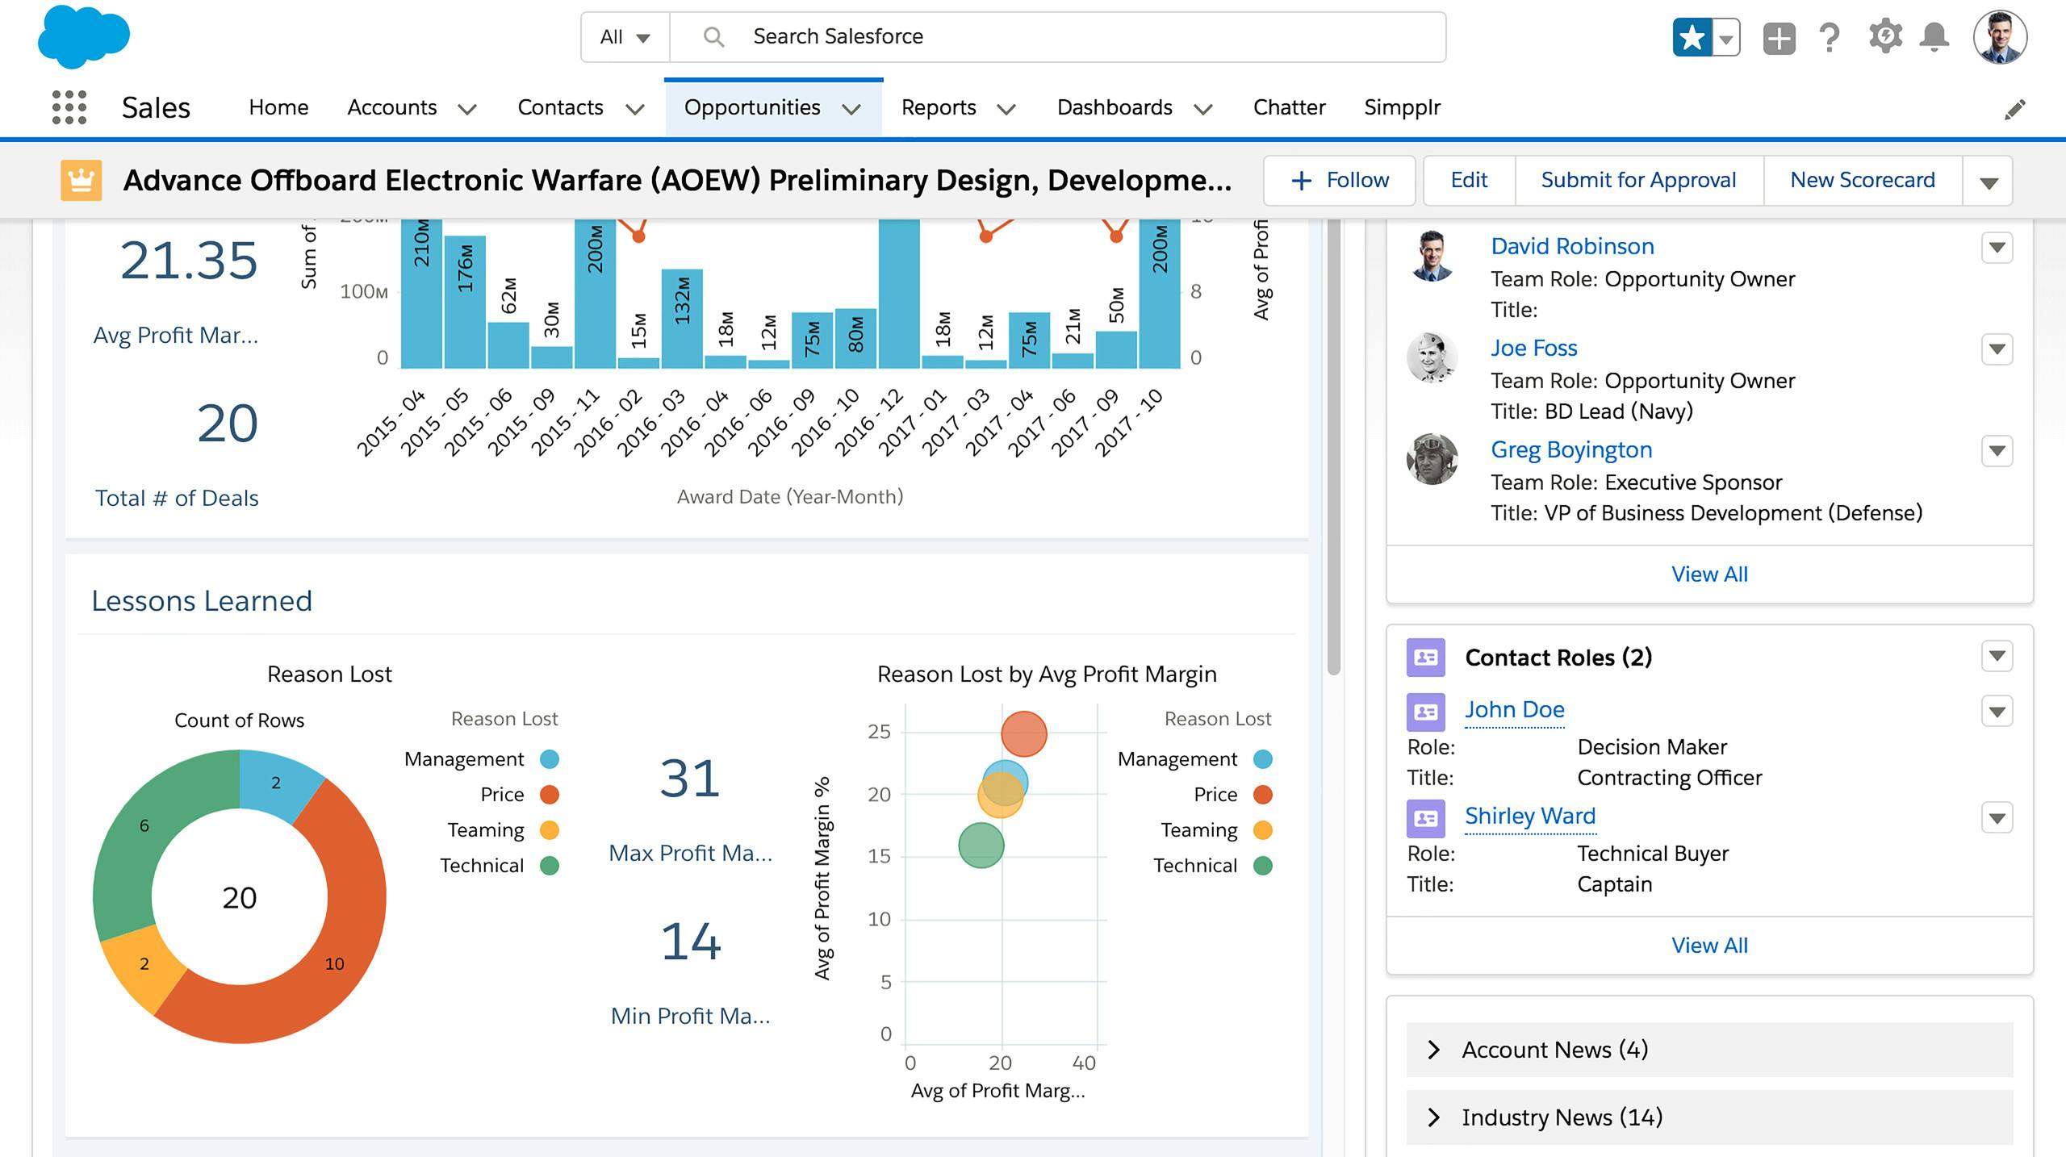Open the David Robinson row actions dropdown
Screen dimensions: 2066x1157
pos(1997,248)
